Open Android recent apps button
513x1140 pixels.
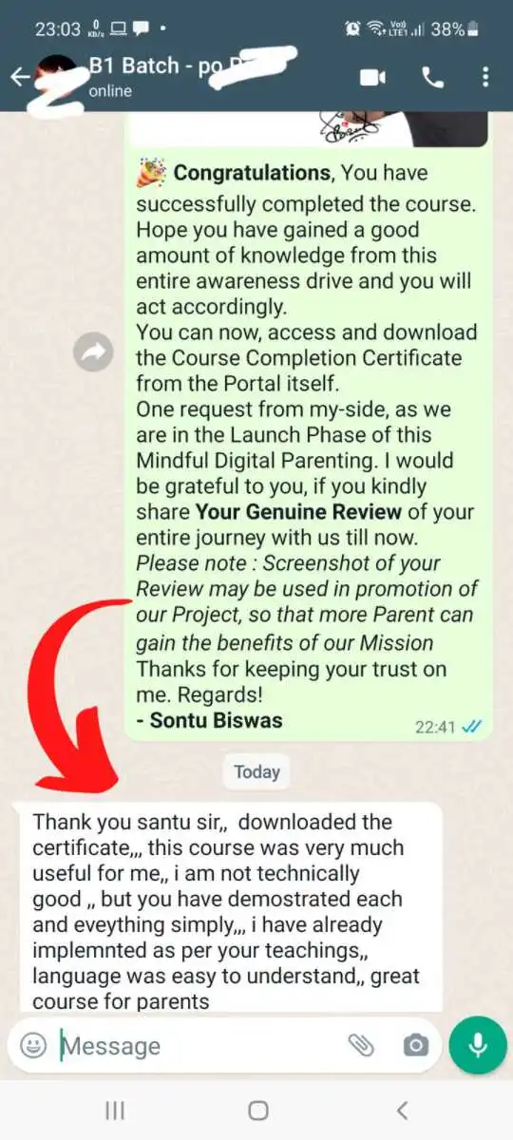click(x=115, y=1110)
